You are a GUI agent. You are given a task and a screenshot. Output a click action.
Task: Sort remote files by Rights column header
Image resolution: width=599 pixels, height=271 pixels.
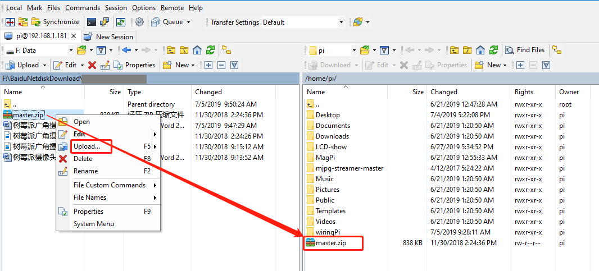point(524,92)
